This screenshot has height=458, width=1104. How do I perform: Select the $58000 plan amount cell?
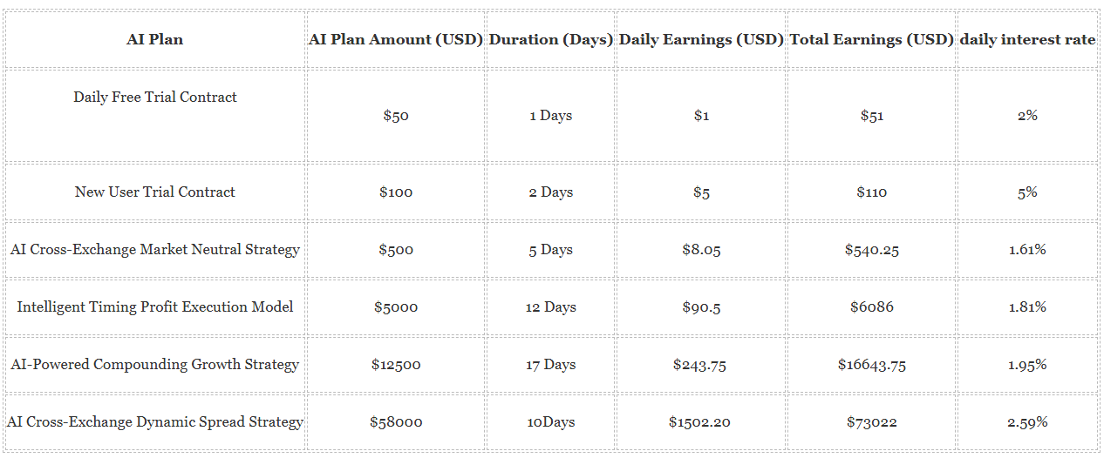point(396,421)
